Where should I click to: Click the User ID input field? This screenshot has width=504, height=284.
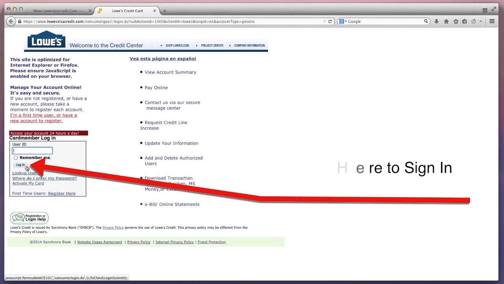click(32, 151)
